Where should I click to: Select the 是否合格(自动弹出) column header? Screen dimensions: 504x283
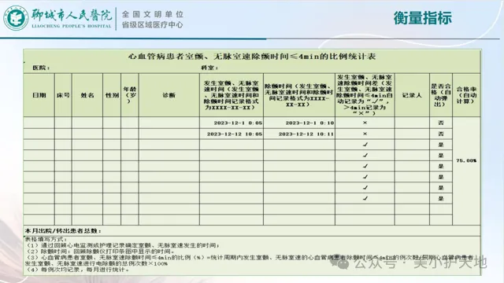pyautogui.click(x=441, y=95)
